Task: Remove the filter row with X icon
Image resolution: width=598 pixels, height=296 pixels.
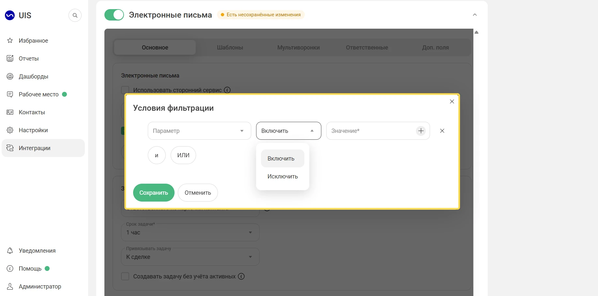Action: 442,131
